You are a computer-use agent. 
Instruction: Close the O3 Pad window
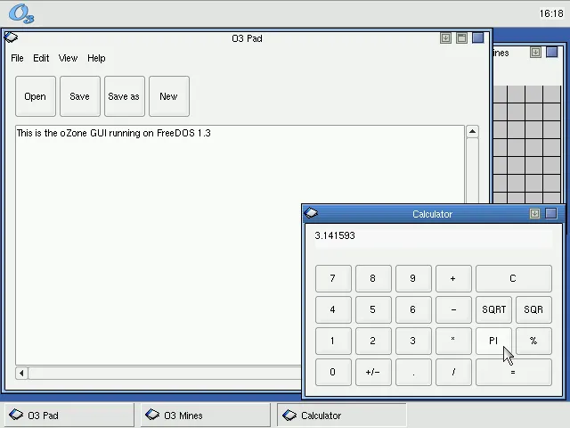pos(478,37)
